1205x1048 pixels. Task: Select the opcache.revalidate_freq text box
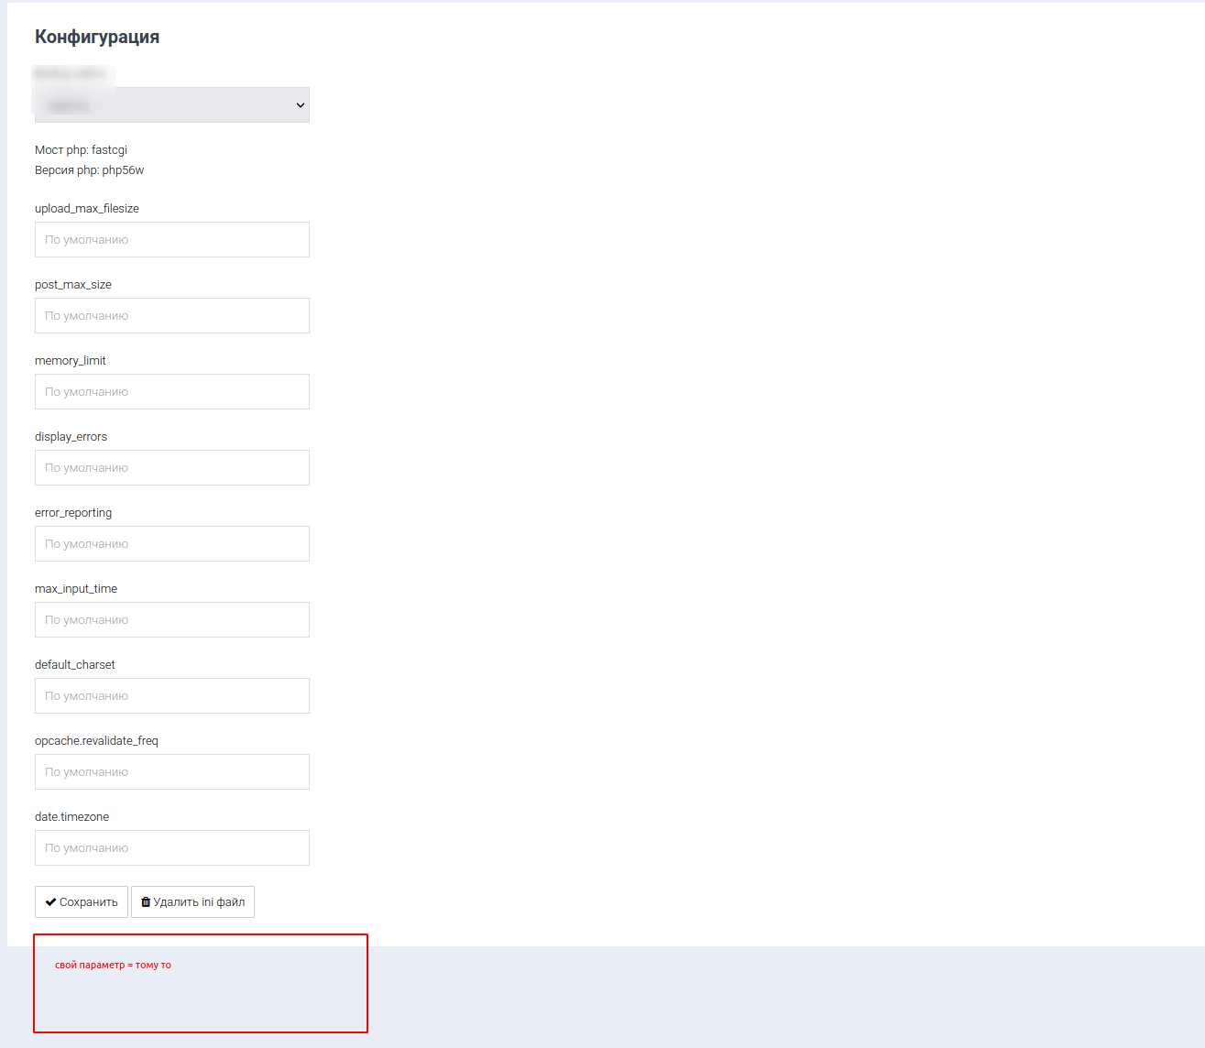pyautogui.click(x=171, y=772)
